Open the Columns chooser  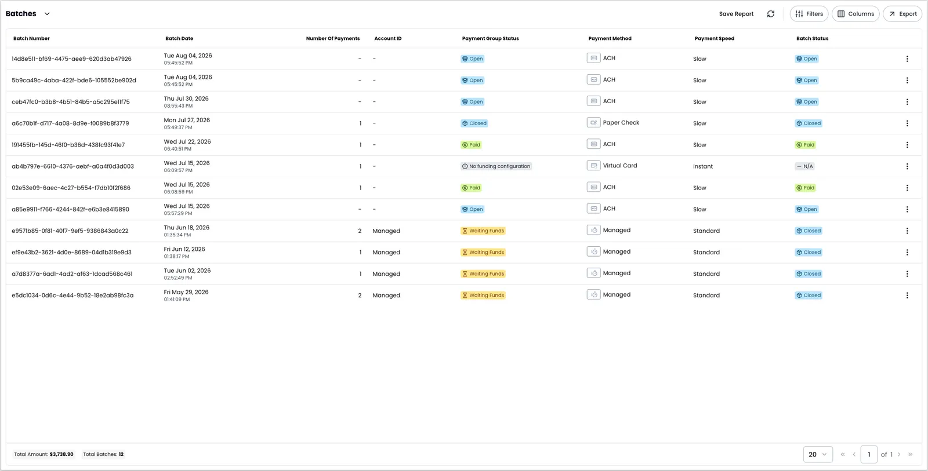coord(855,14)
